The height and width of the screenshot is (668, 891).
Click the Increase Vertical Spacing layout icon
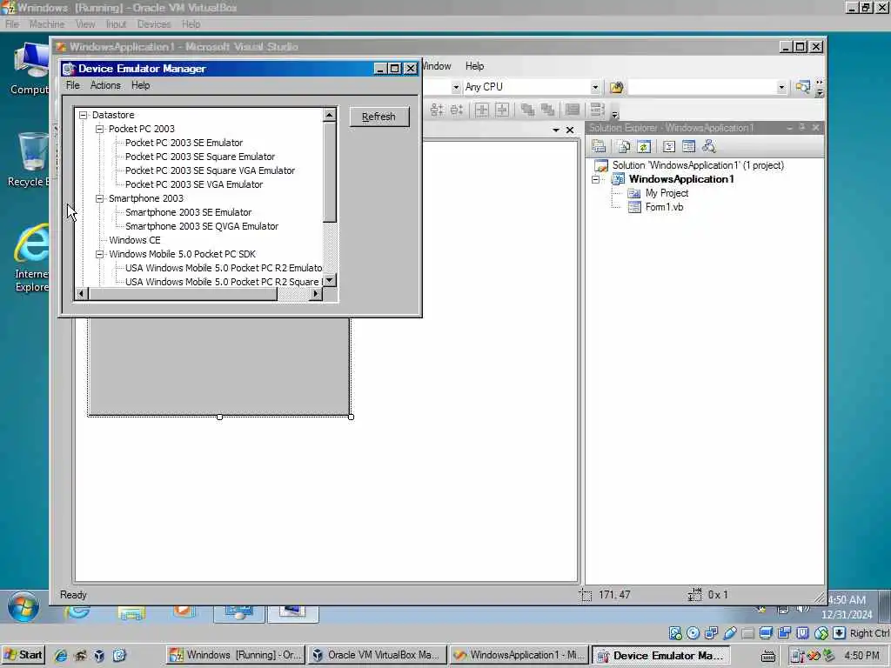tap(437, 110)
